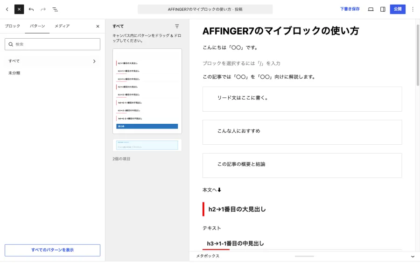Select the リード文はここに書く。 box
This screenshot has height=263, width=420.
point(302,99)
